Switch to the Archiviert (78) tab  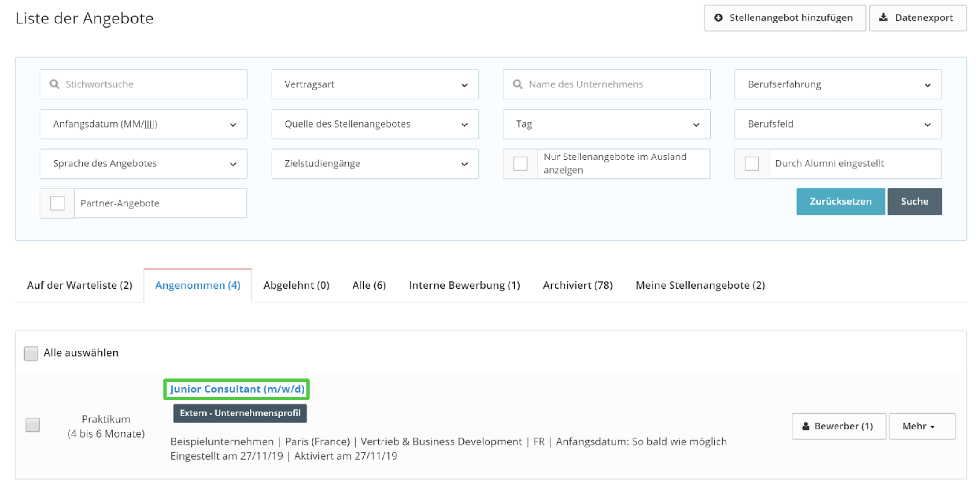point(578,285)
